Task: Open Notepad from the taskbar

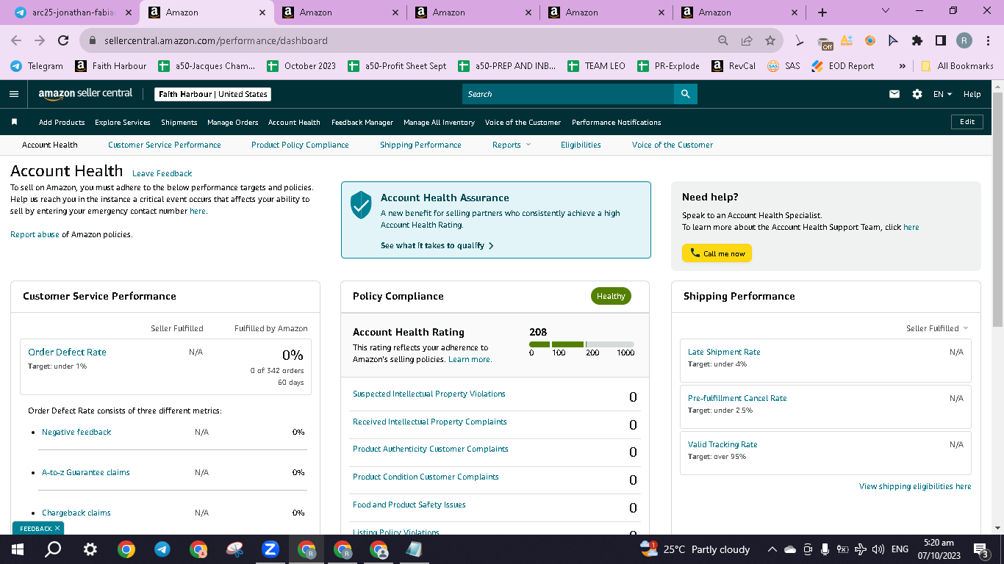Action: [x=414, y=549]
